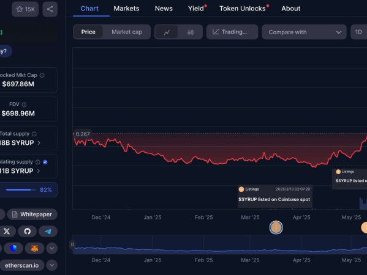Open the etherscan.io explorer link
The width and height of the screenshot is (367, 275).
pyautogui.click(x=21, y=265)
